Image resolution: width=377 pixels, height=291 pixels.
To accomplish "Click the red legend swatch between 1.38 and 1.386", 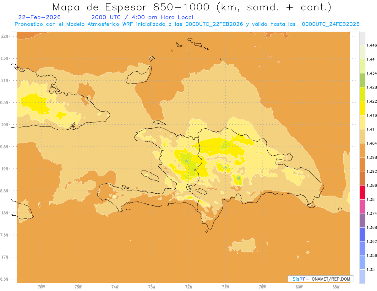I will point(362,192).
